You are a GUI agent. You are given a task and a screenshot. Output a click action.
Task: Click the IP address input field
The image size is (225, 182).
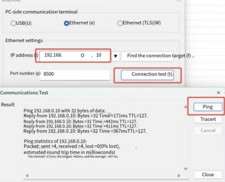click(75, 56)
